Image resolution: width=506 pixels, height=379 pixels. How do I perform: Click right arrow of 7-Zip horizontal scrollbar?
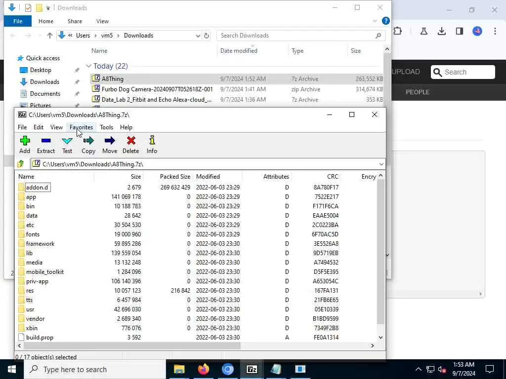click(373, 346)
